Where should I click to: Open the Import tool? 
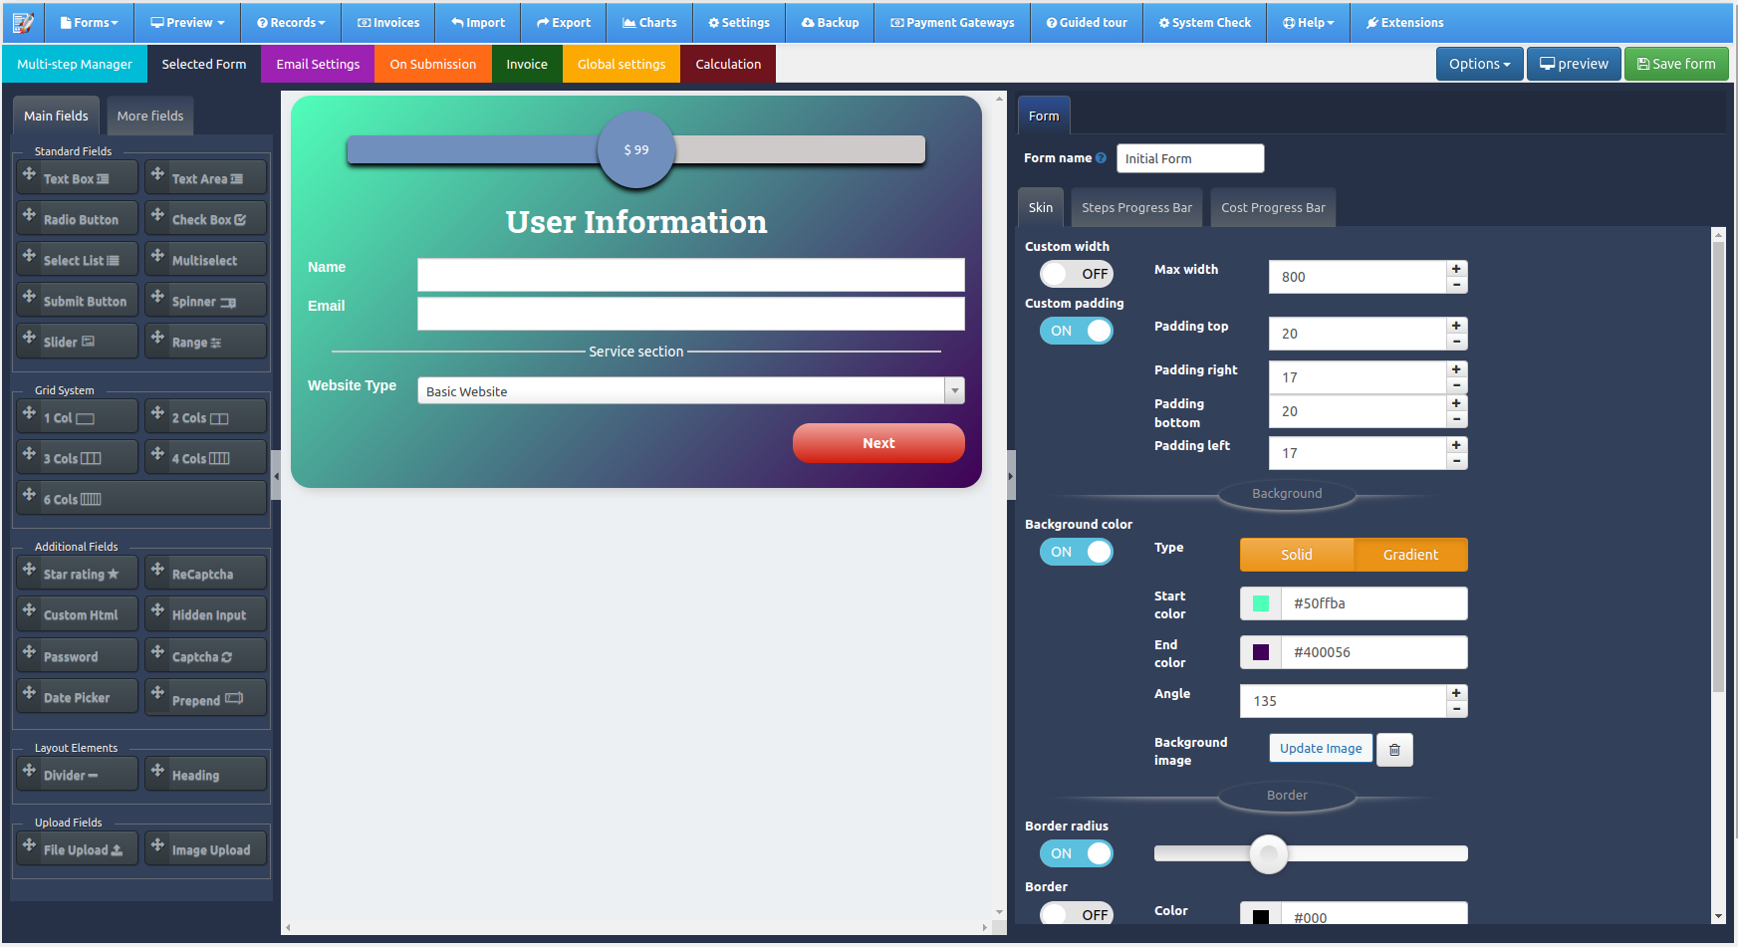[x=478, y=22]
